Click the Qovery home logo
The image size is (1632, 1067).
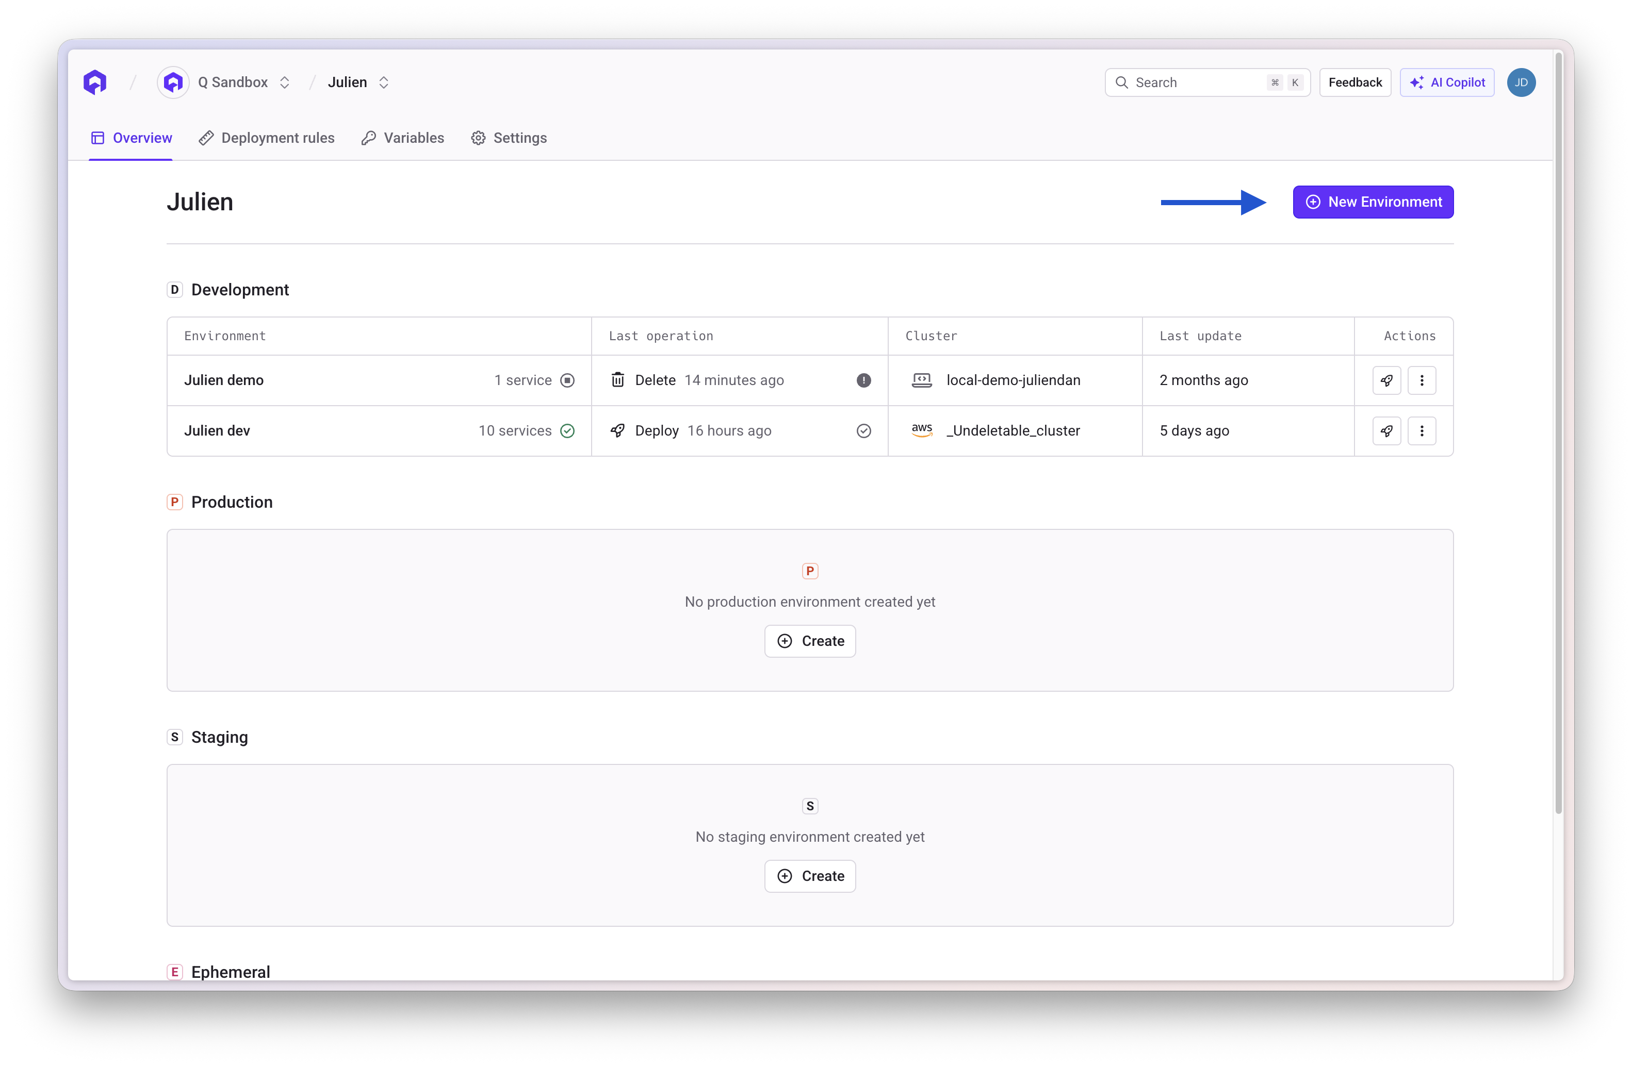pyautogui.click(x=95, y=82)
